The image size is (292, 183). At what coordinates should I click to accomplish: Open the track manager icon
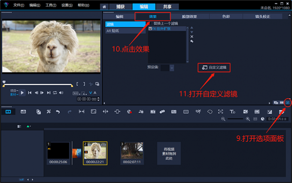coord(19,126)
